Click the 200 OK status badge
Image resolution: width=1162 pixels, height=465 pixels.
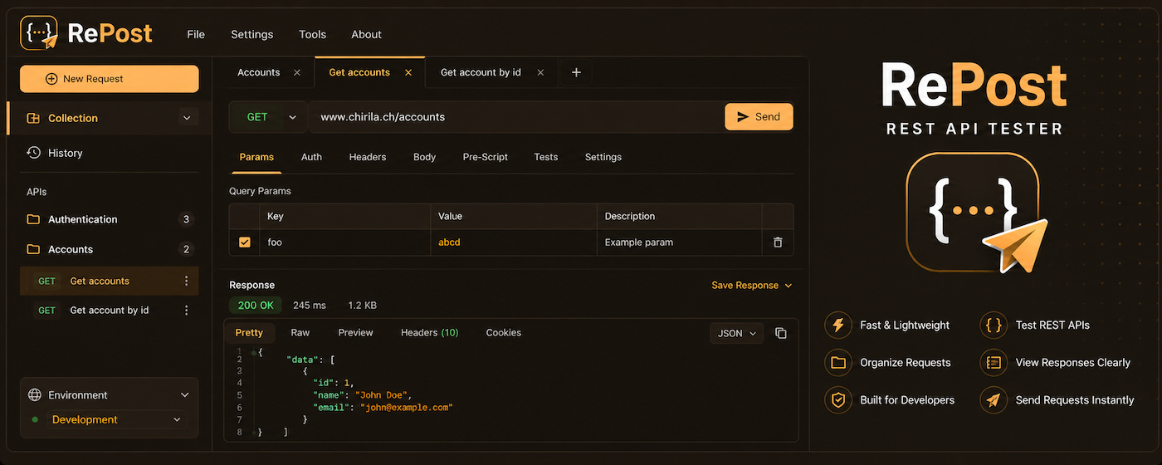click(x=256, y=306)
